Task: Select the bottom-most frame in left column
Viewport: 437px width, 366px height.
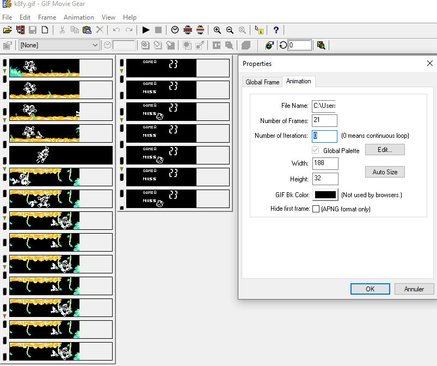Action: (x=61, y=351)
